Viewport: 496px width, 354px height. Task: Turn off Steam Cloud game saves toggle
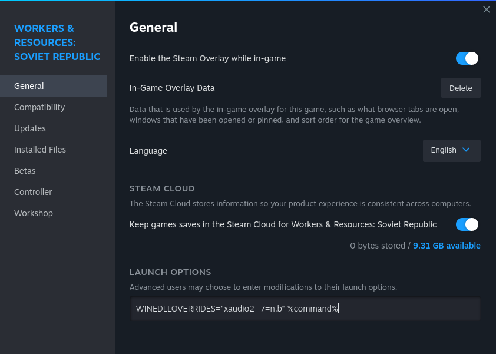pos(467,224)
